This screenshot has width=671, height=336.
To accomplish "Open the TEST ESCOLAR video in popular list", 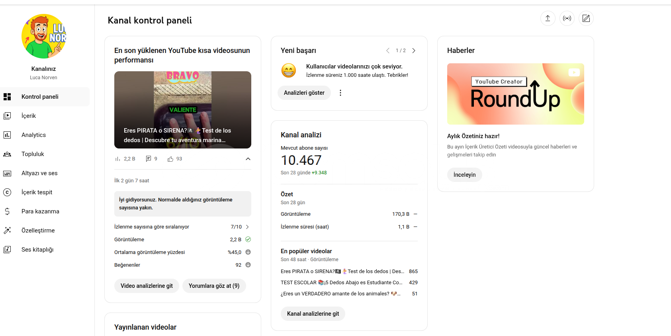I will point(341,283).
